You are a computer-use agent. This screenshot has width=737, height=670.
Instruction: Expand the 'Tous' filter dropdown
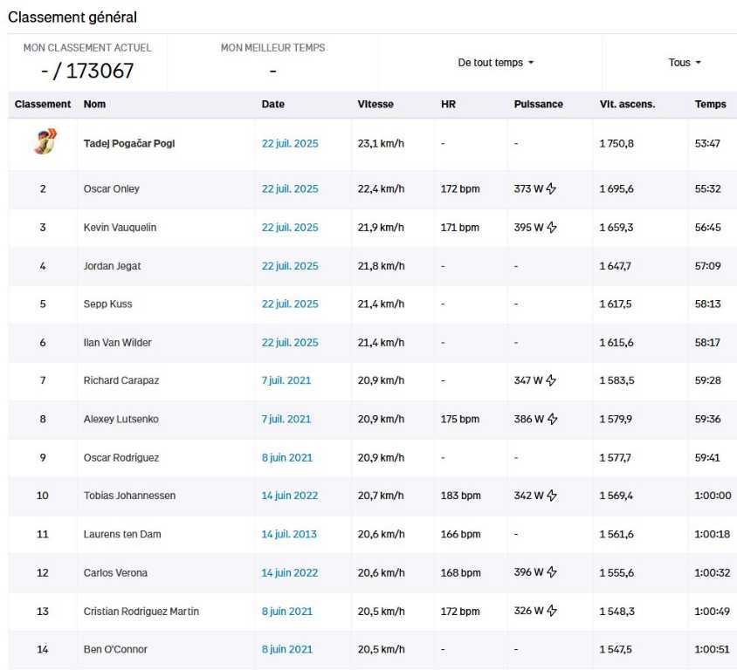point(685,63)
